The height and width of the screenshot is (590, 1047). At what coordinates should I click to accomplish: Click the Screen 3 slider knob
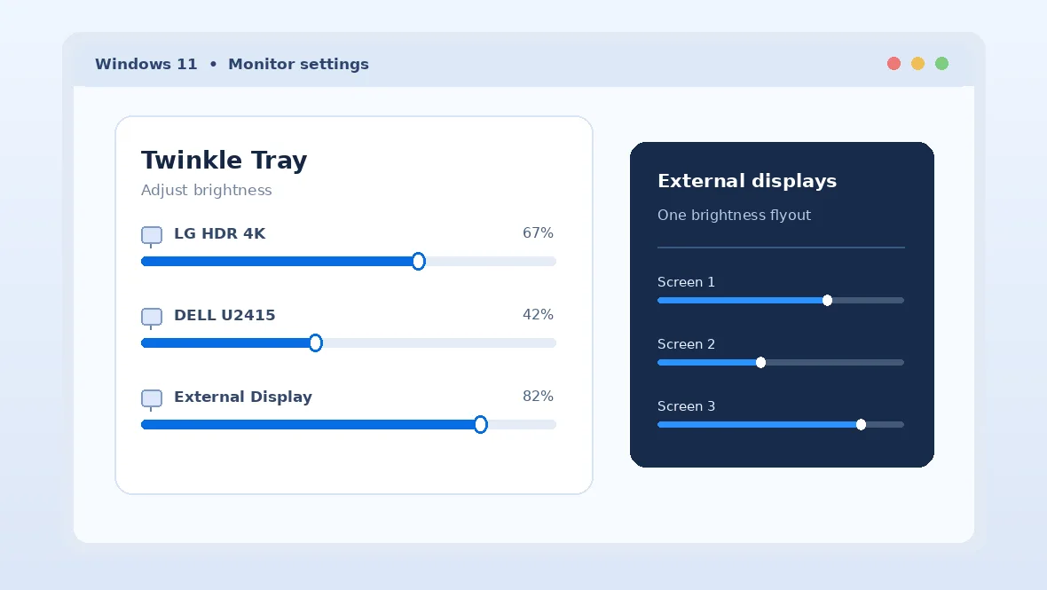pyautogui.click(x=862, y=424)
